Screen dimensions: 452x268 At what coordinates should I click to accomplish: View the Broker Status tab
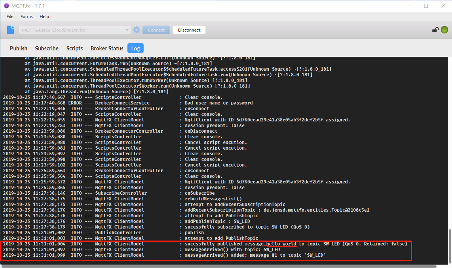click(x=107, y=48)
